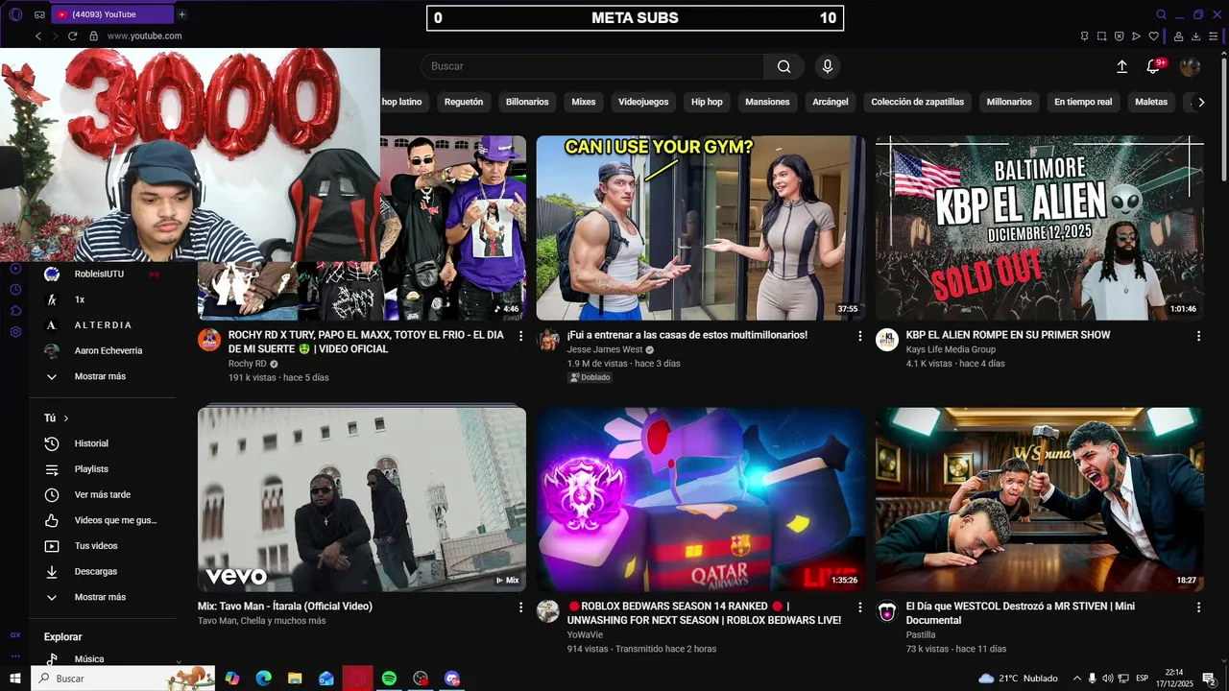
Task: Open the Can I Use Your Gym thumbnail
Action: [701, 227]
